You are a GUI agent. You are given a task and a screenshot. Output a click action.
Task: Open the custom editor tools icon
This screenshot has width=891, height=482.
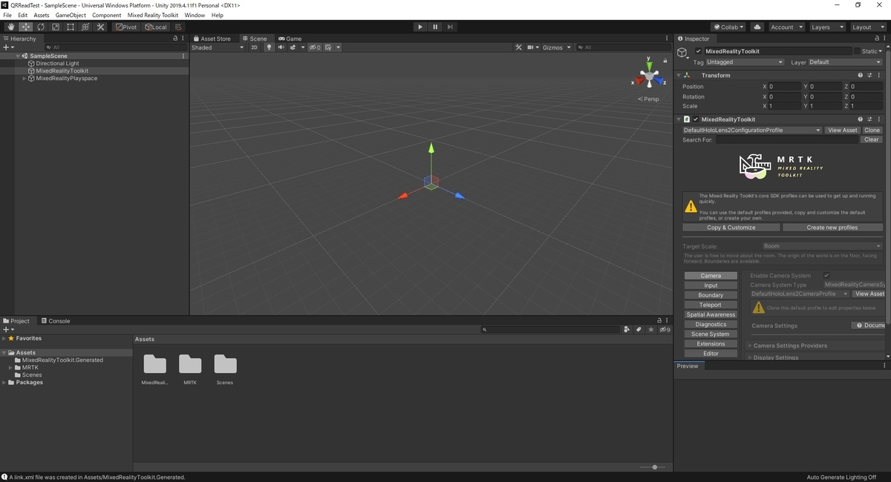pyautogui.click(x=100, y=27)
